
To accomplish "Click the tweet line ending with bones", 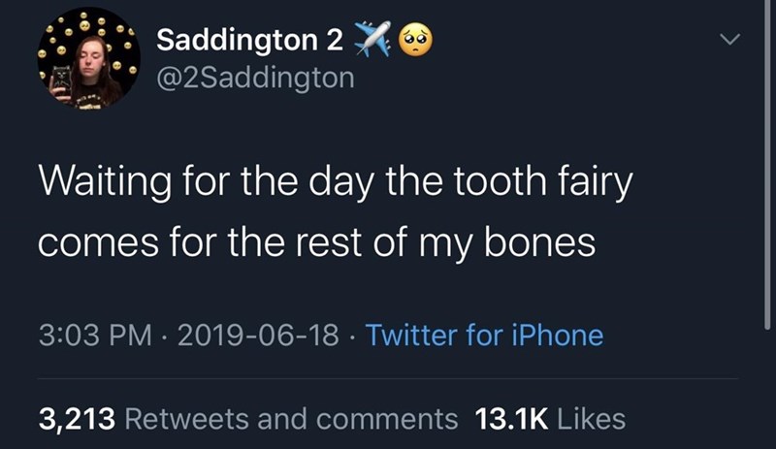I will pyautogui.click(x=316, y=242).
